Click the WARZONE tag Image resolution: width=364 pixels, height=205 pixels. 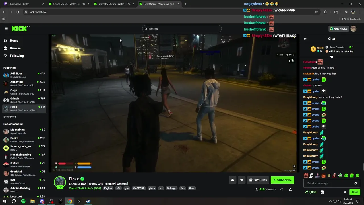pos(139,188)
